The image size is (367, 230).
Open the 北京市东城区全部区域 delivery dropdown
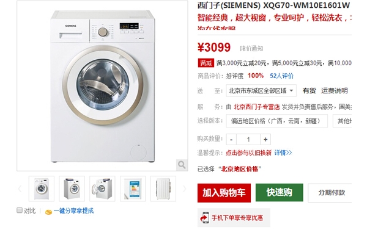tap(261, 91)
